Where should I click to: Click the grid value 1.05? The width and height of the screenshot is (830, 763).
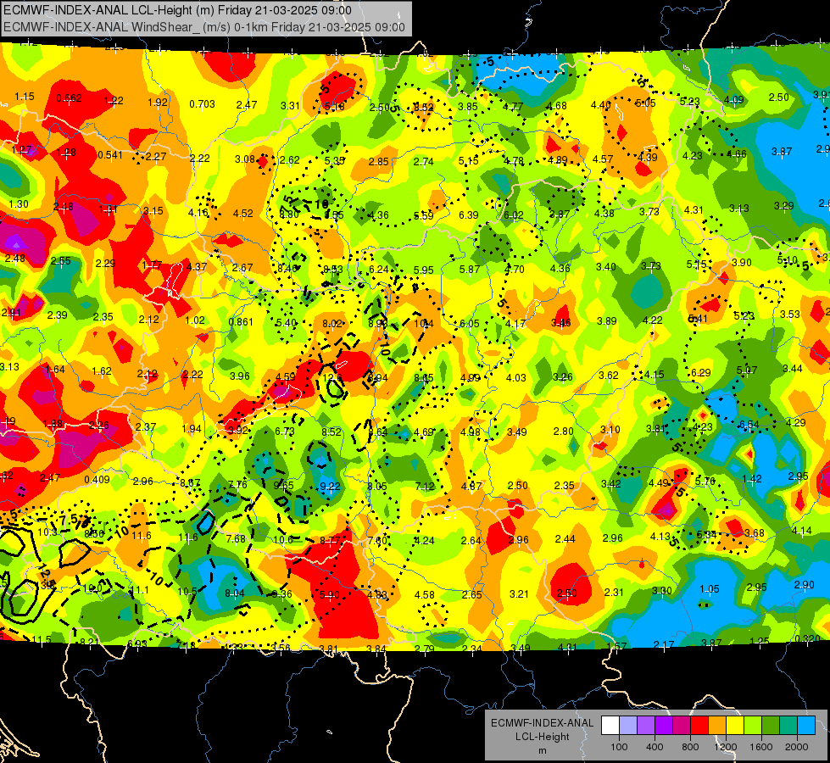click(710, 589)
